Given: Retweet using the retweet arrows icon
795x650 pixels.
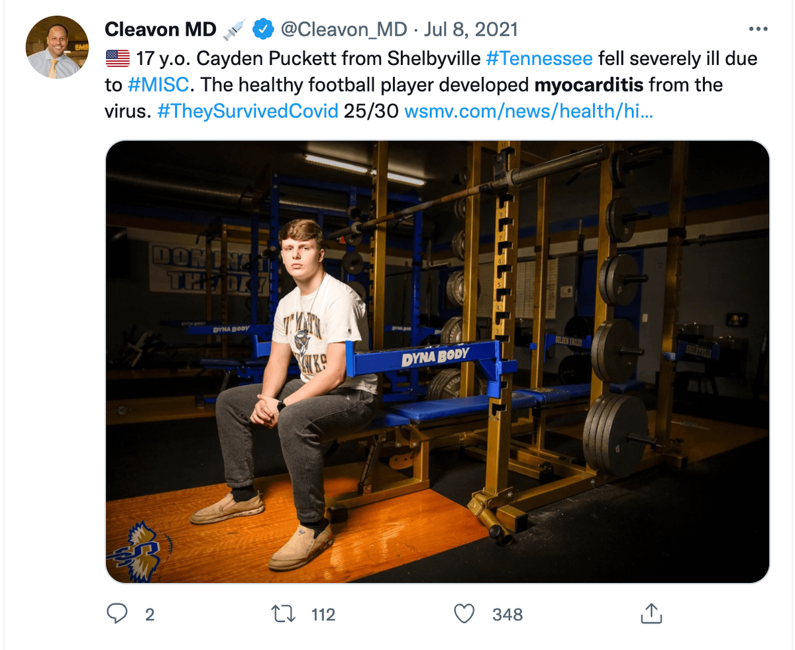Looking at the screenshot, I should pos(284,614).
